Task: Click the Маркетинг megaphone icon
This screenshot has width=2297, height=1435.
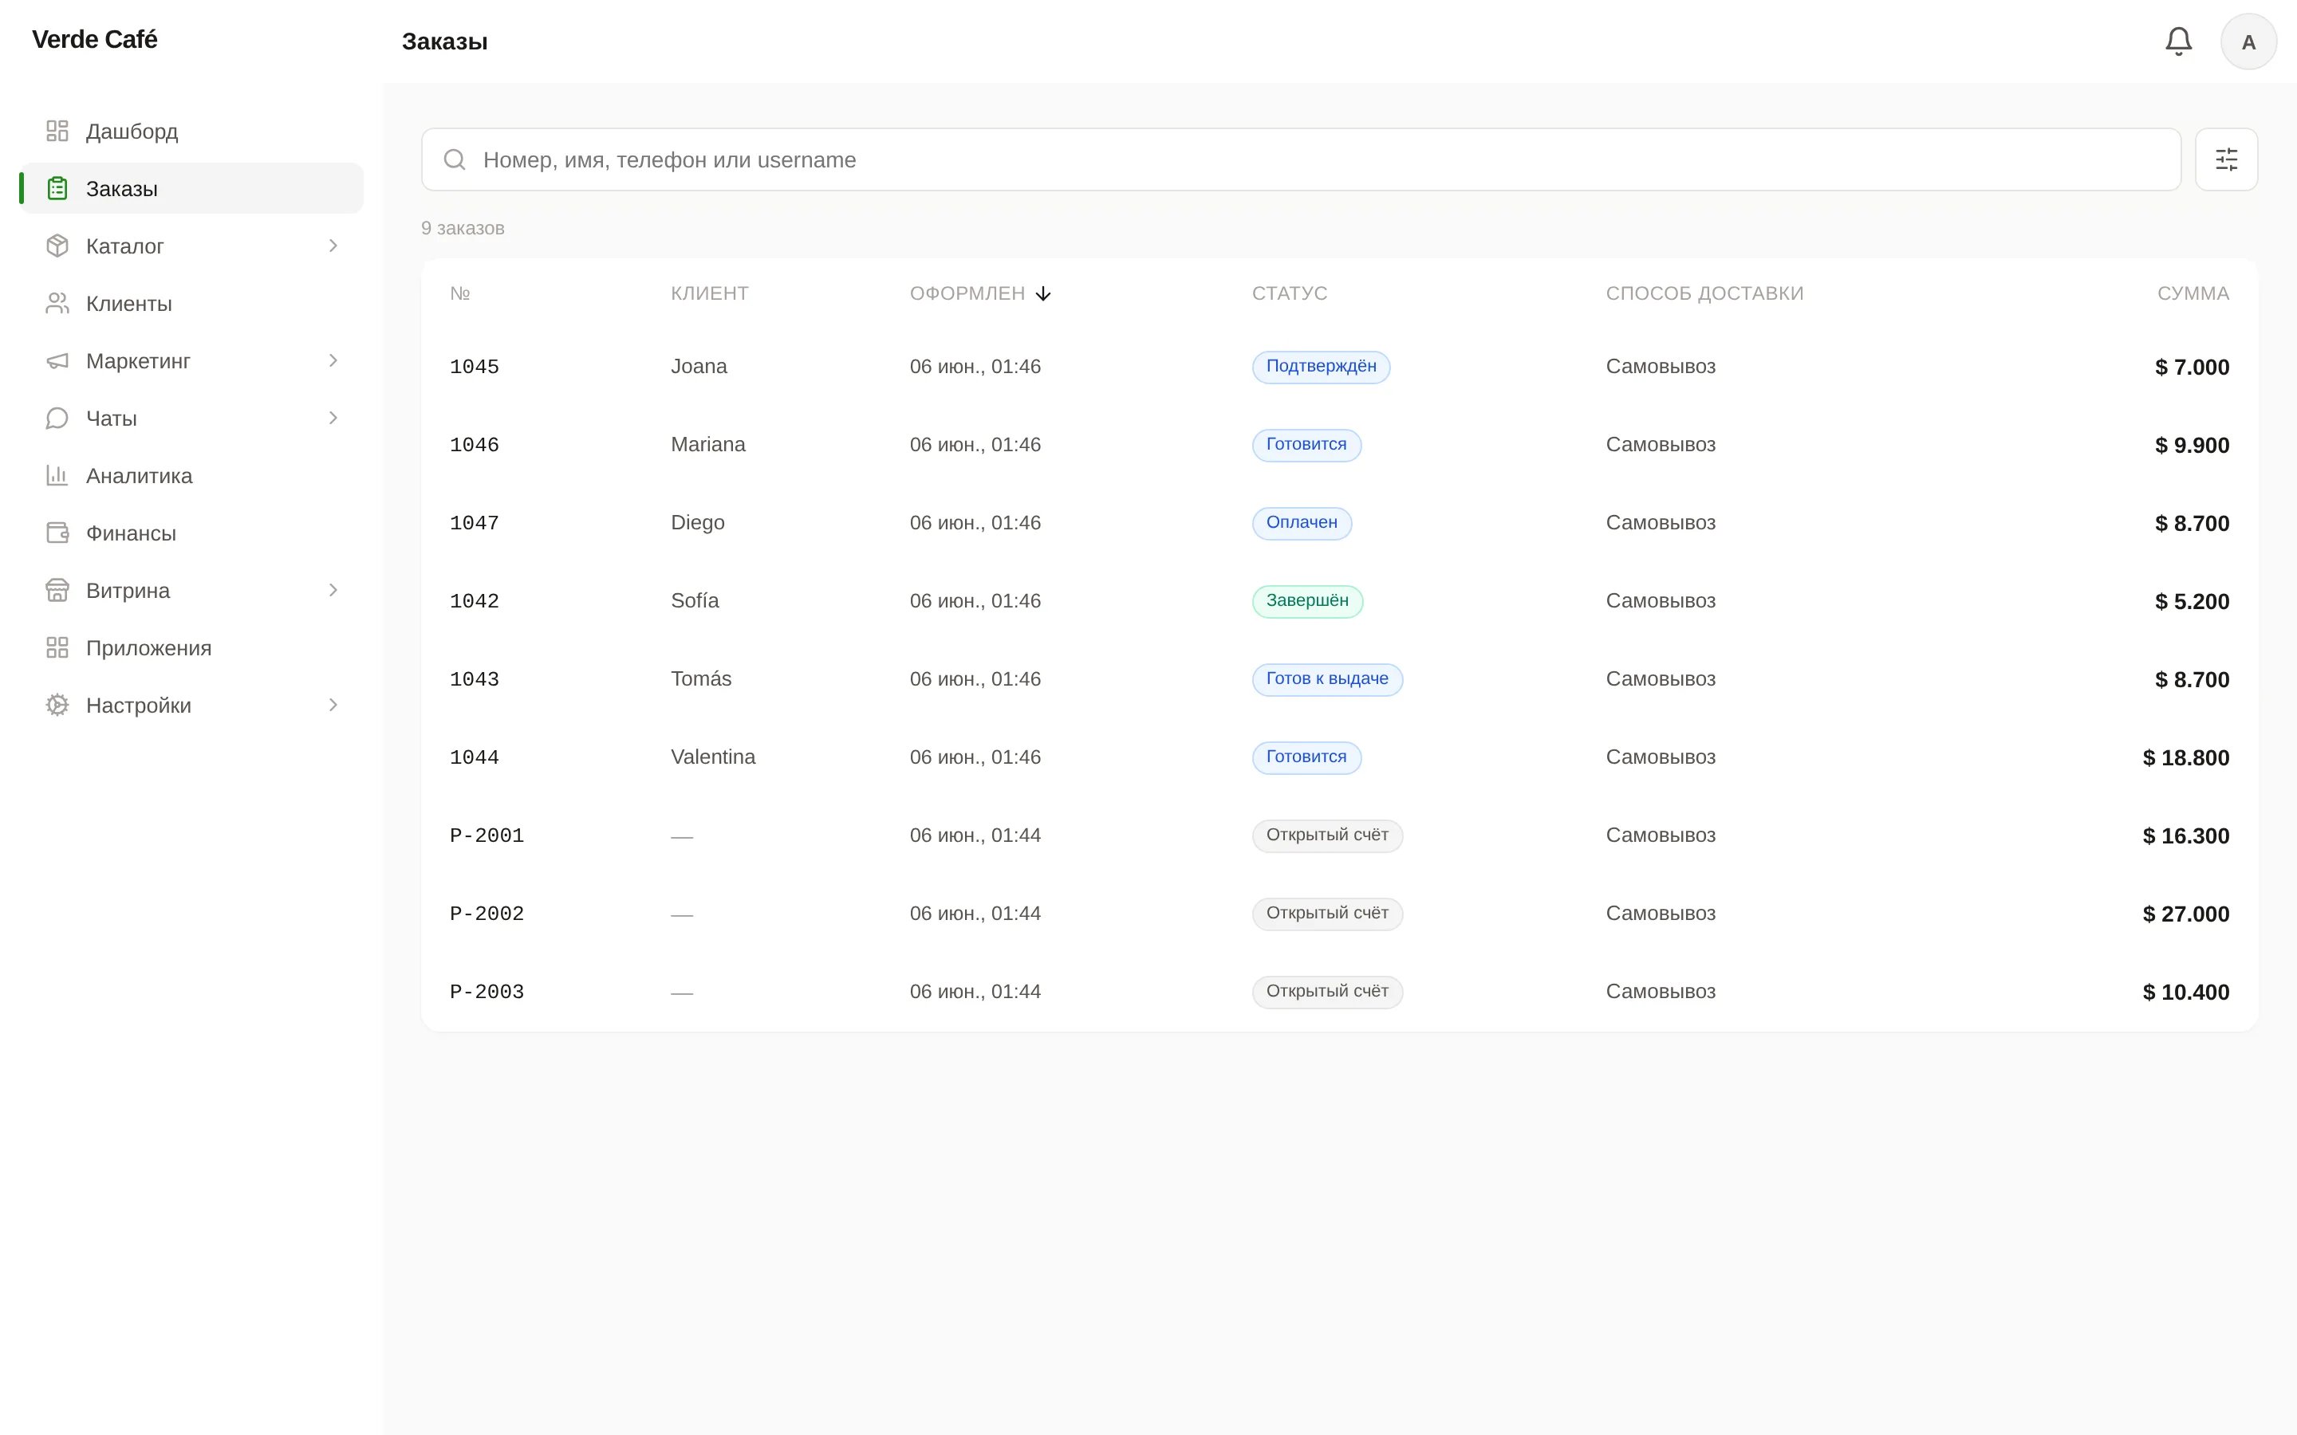Action: (x=57, y=360)
